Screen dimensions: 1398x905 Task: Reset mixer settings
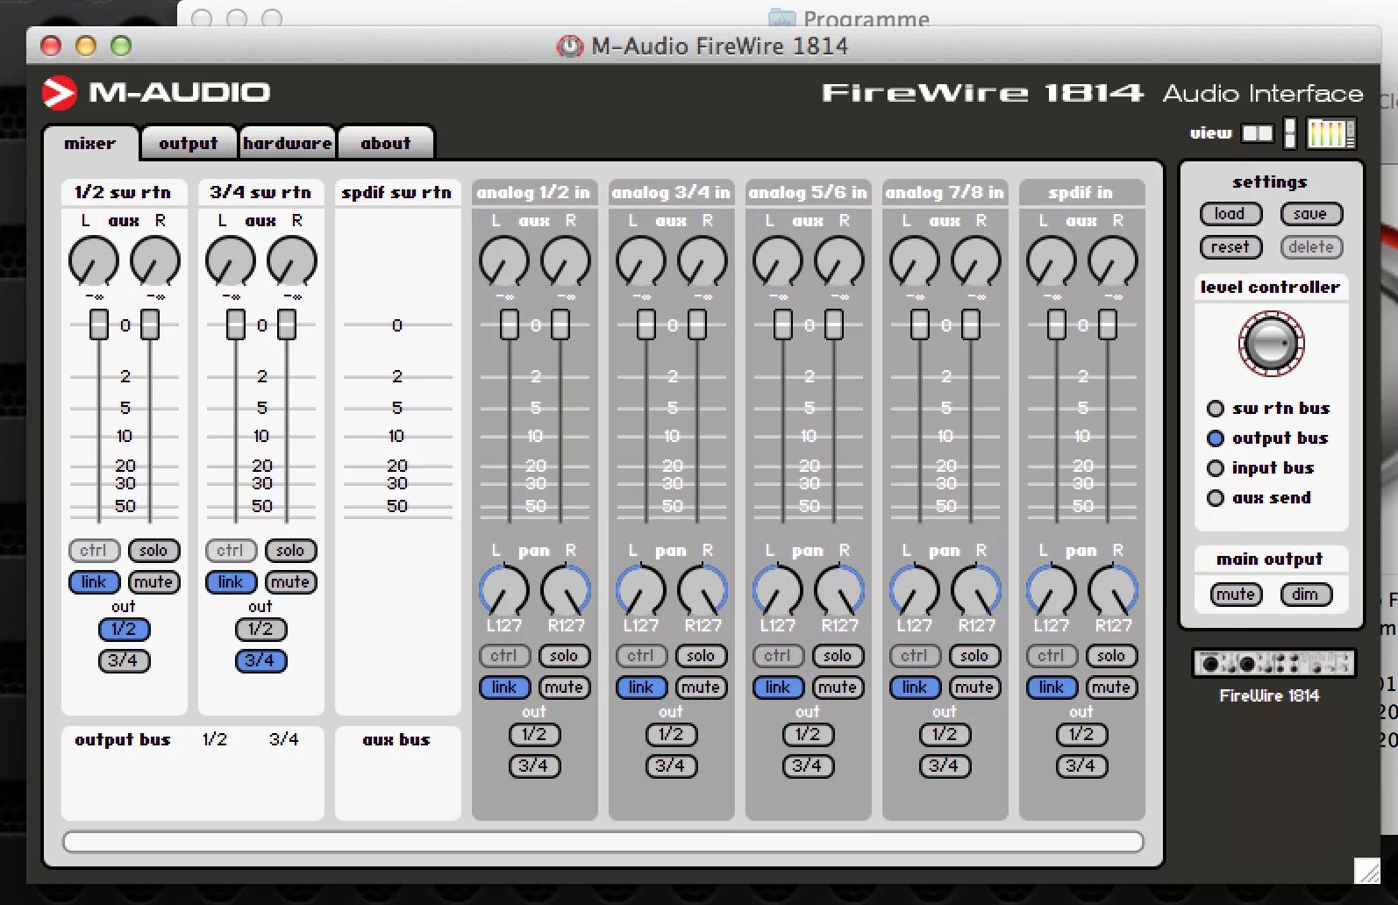tap(1230, 247)
